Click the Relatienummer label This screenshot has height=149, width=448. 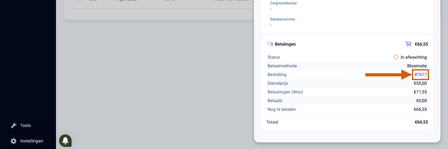pyautogui.click(x=282, y=19)
